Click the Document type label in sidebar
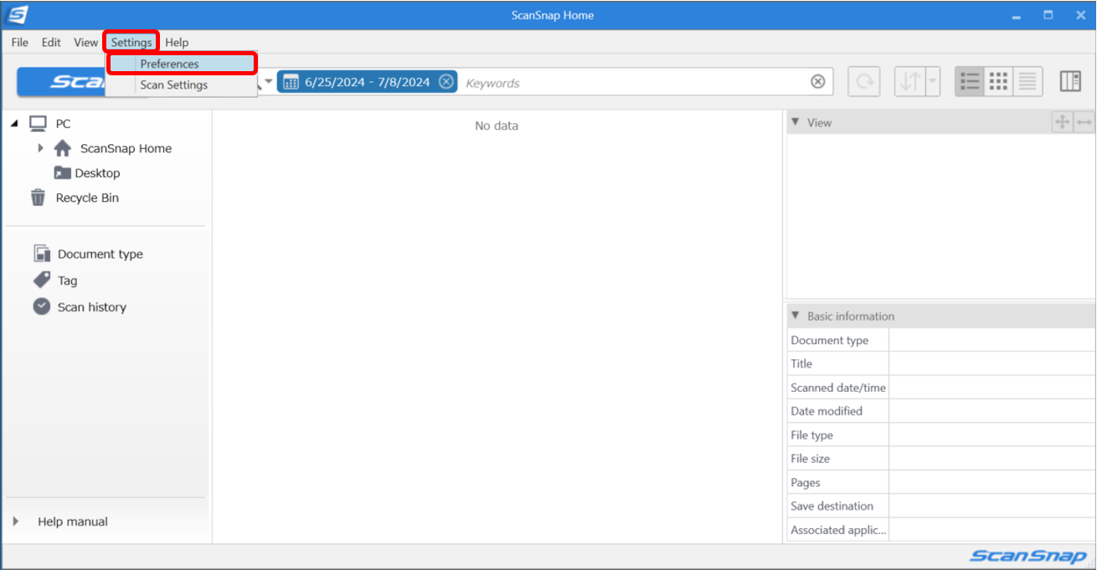Viewport: 1097px width, 570px height. (100, 254)
